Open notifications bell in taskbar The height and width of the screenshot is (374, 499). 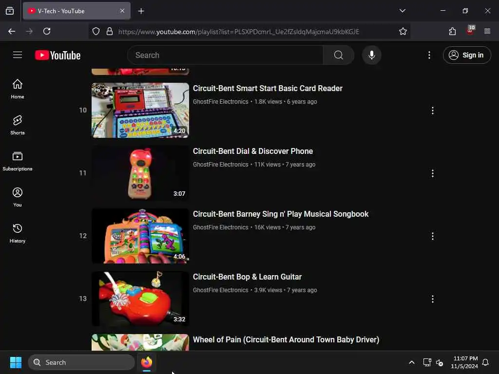point(485,362)
